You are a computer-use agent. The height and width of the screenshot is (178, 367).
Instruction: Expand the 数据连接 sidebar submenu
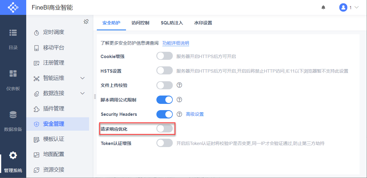[x=83, y=93]
